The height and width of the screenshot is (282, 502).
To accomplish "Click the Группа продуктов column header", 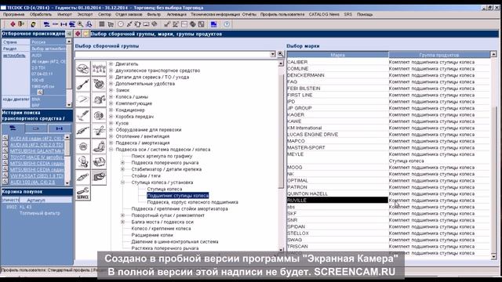I will 439,55.
